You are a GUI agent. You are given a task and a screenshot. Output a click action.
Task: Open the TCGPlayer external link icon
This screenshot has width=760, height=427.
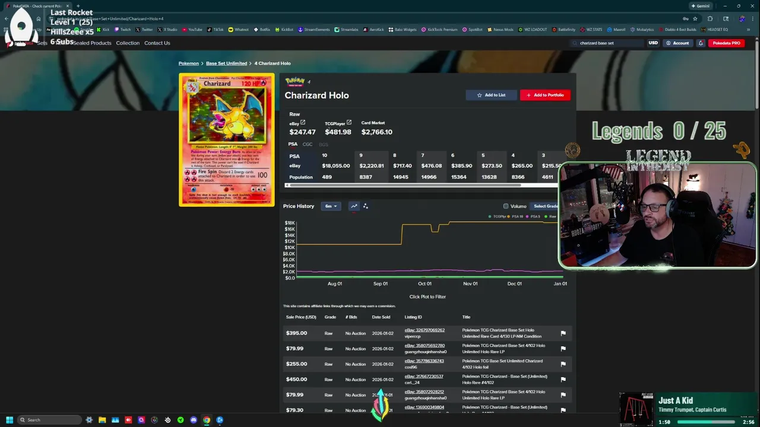click(x=349, y=123)
